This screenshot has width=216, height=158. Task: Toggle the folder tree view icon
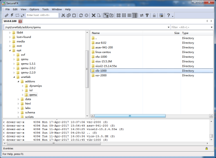[106, 15]
